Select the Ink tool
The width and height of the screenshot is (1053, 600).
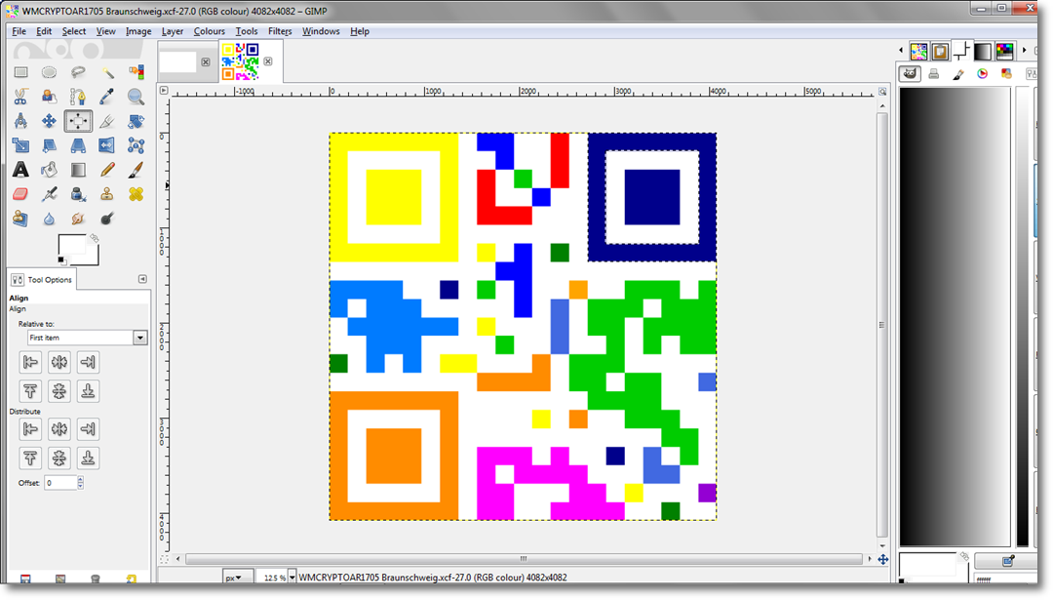tap(78, 194)
